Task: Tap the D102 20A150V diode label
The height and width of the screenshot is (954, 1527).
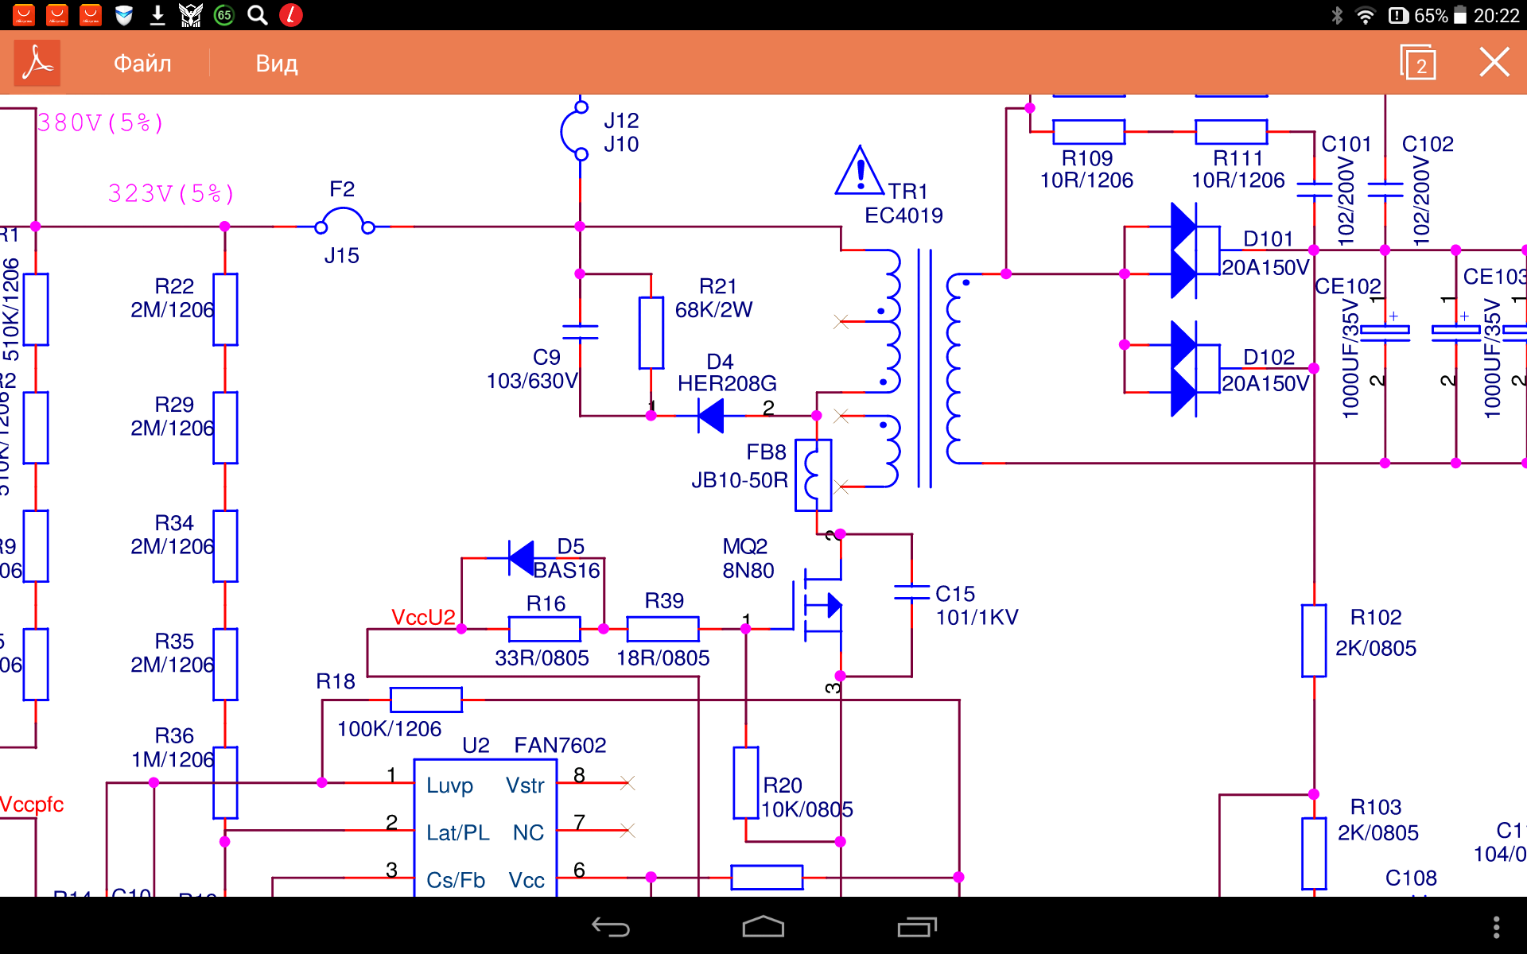Action: pos(1265,370)
